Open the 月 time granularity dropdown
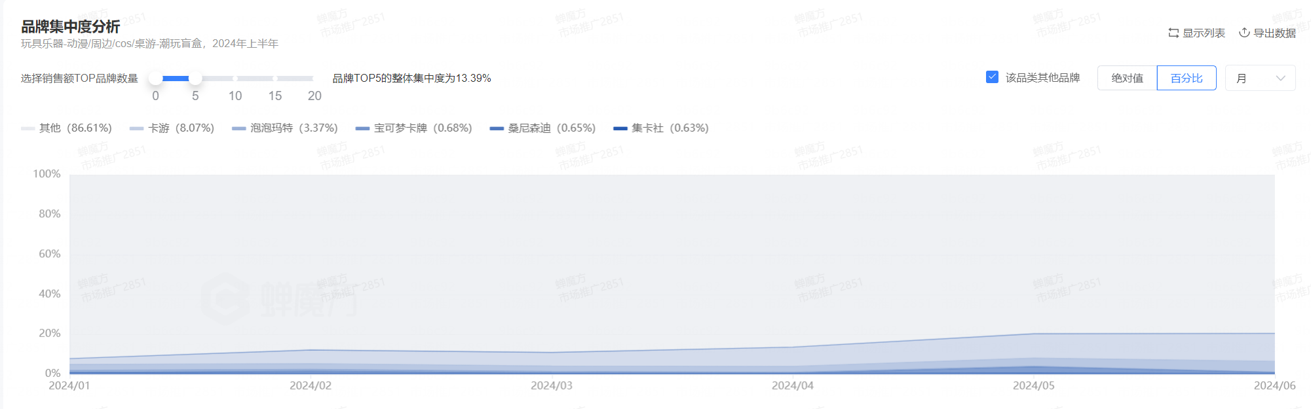Image resolution: width=1311 pixels, height=409 pixels. 1259,78
